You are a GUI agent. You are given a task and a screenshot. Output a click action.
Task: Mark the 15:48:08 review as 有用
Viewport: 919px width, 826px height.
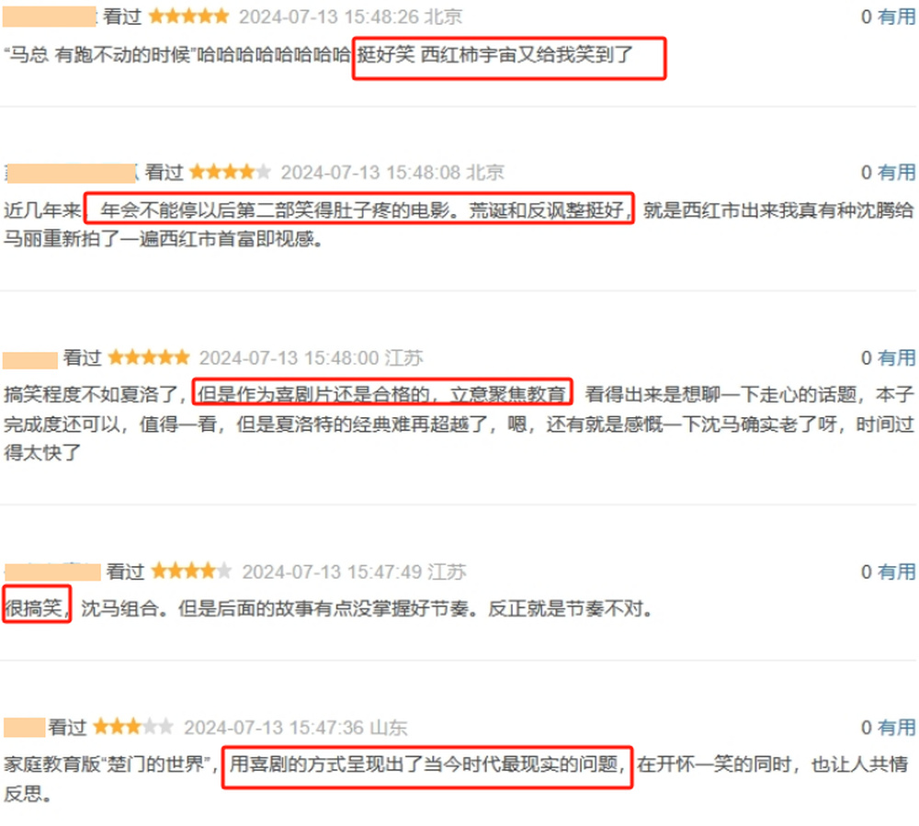[x=896, y=172]
